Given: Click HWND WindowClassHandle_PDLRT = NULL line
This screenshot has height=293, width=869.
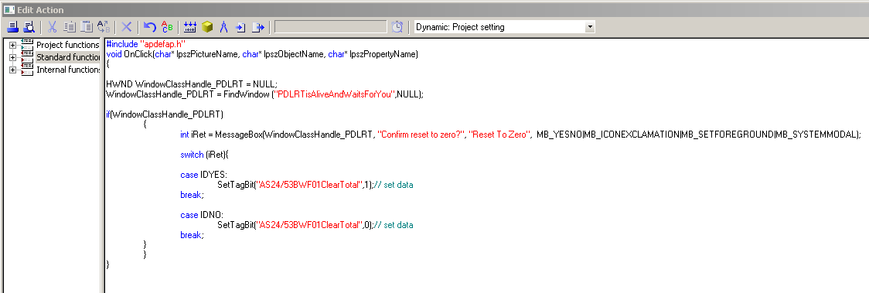Looking at the screenshot, I should click(191, 84).
